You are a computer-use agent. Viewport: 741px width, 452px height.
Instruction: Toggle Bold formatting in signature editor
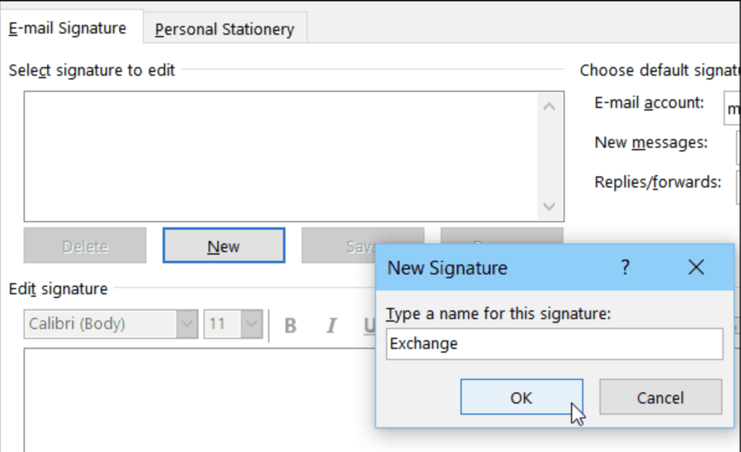(290, 325)
